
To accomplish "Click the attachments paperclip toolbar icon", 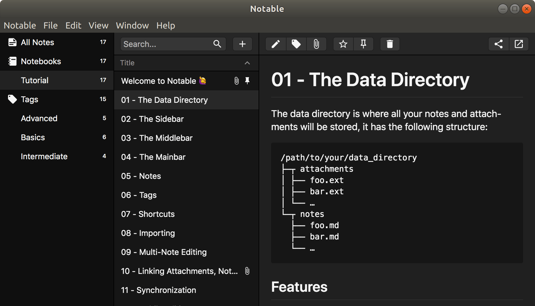I will [316, 44].
